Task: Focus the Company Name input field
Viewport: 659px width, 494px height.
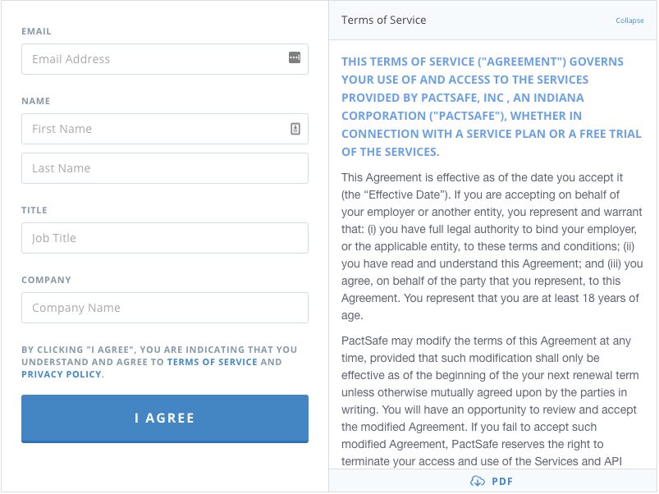Action: coord(165,308)
